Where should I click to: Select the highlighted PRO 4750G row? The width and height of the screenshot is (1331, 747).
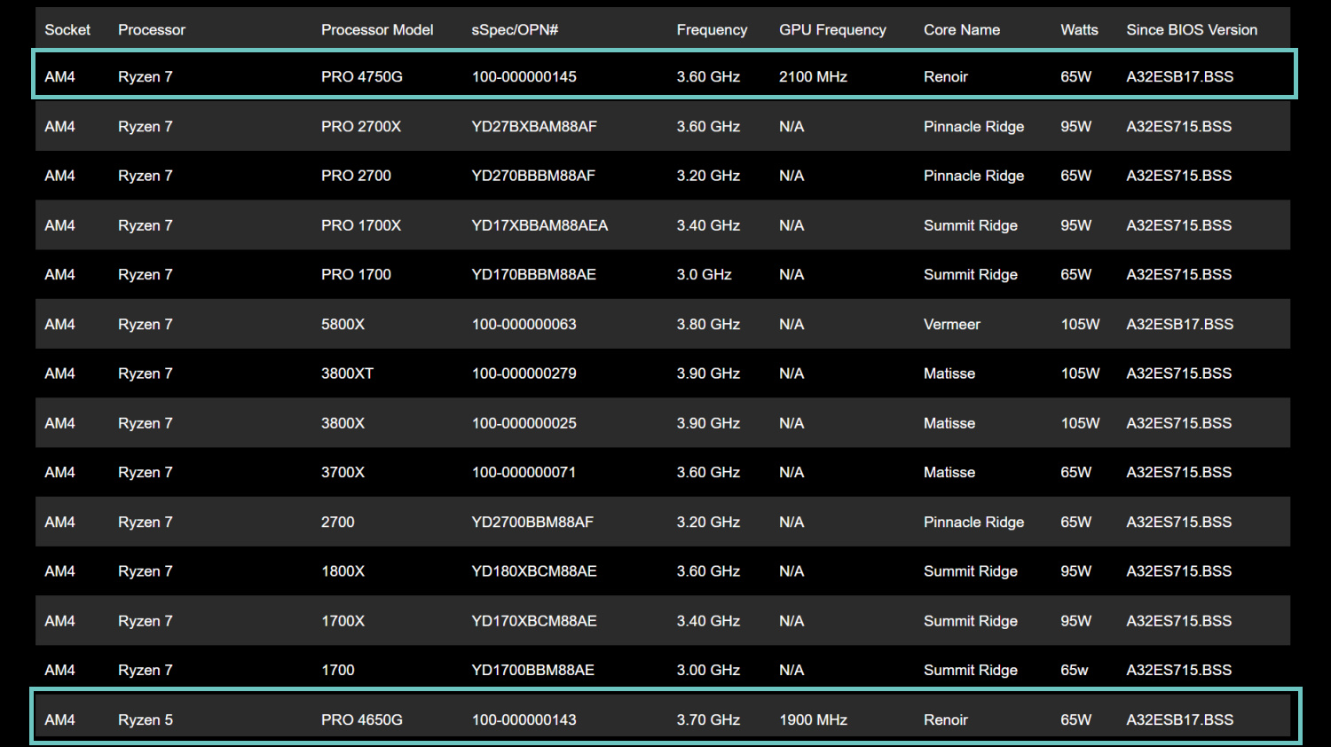[x=665, y=74]
